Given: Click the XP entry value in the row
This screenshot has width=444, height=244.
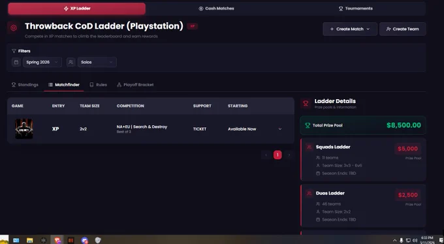Looking at the screenshot, I should coord(55,129).
